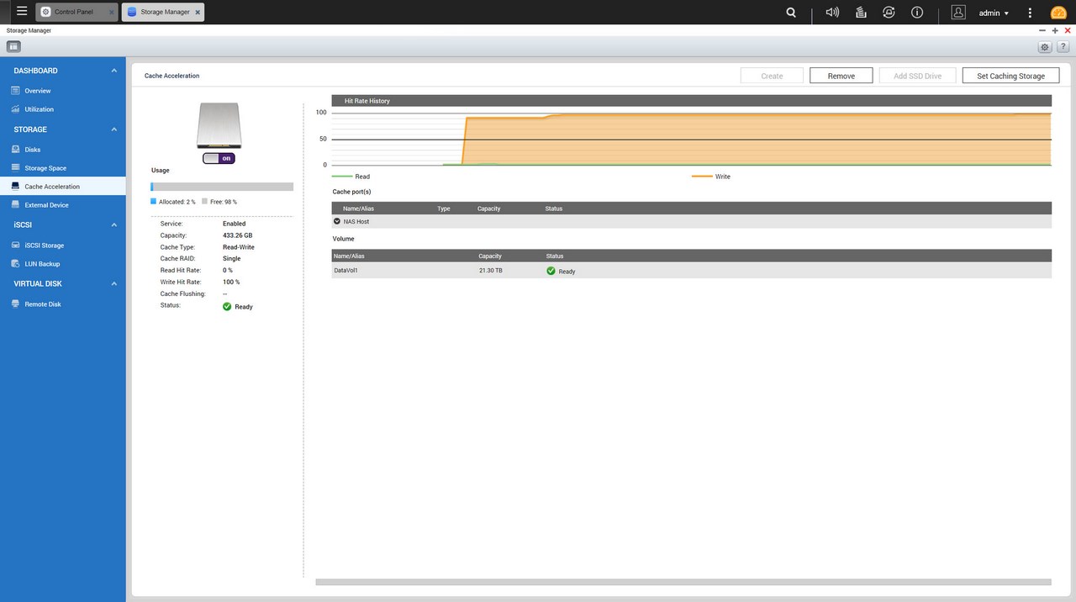
Task: Click the Disks sidebar icon
Action: coord(15,150)
